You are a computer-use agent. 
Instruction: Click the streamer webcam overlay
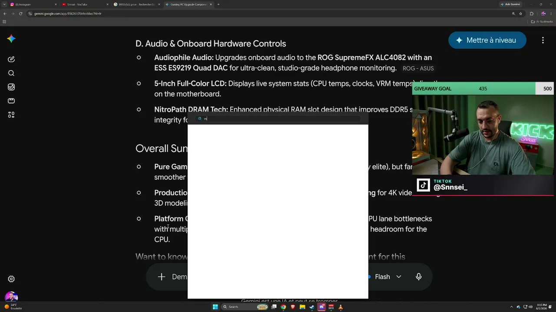(x=483, y=135)
